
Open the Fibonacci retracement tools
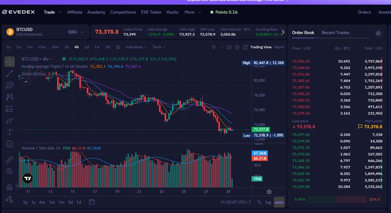[9, 85]
